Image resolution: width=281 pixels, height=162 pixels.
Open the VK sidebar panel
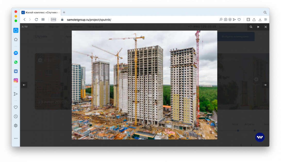[x=16, y=71]
